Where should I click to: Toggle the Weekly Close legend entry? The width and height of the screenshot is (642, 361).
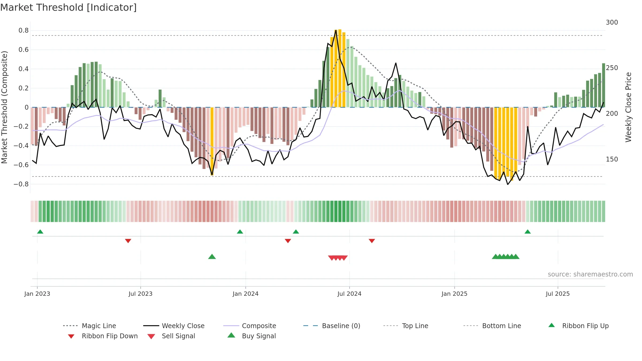coord(174,326)
